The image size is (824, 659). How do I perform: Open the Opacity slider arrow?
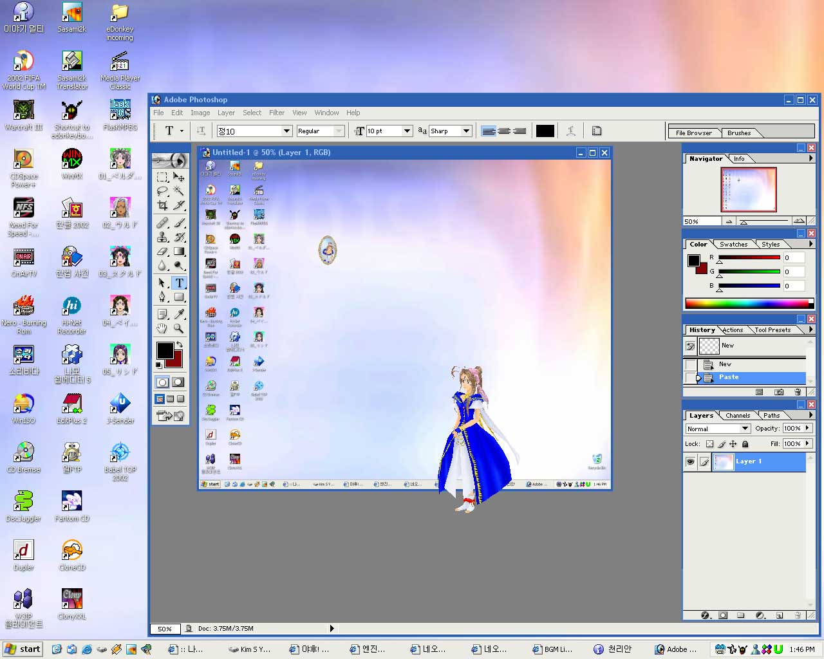[807, 428]
